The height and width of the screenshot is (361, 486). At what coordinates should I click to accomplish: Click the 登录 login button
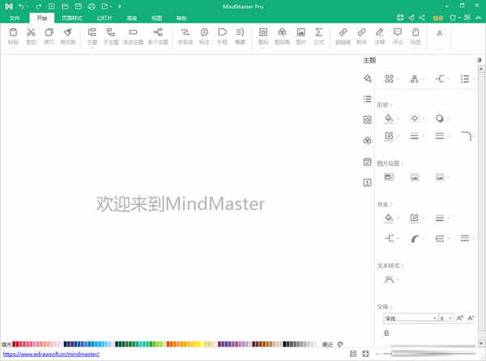coord(438,16)
